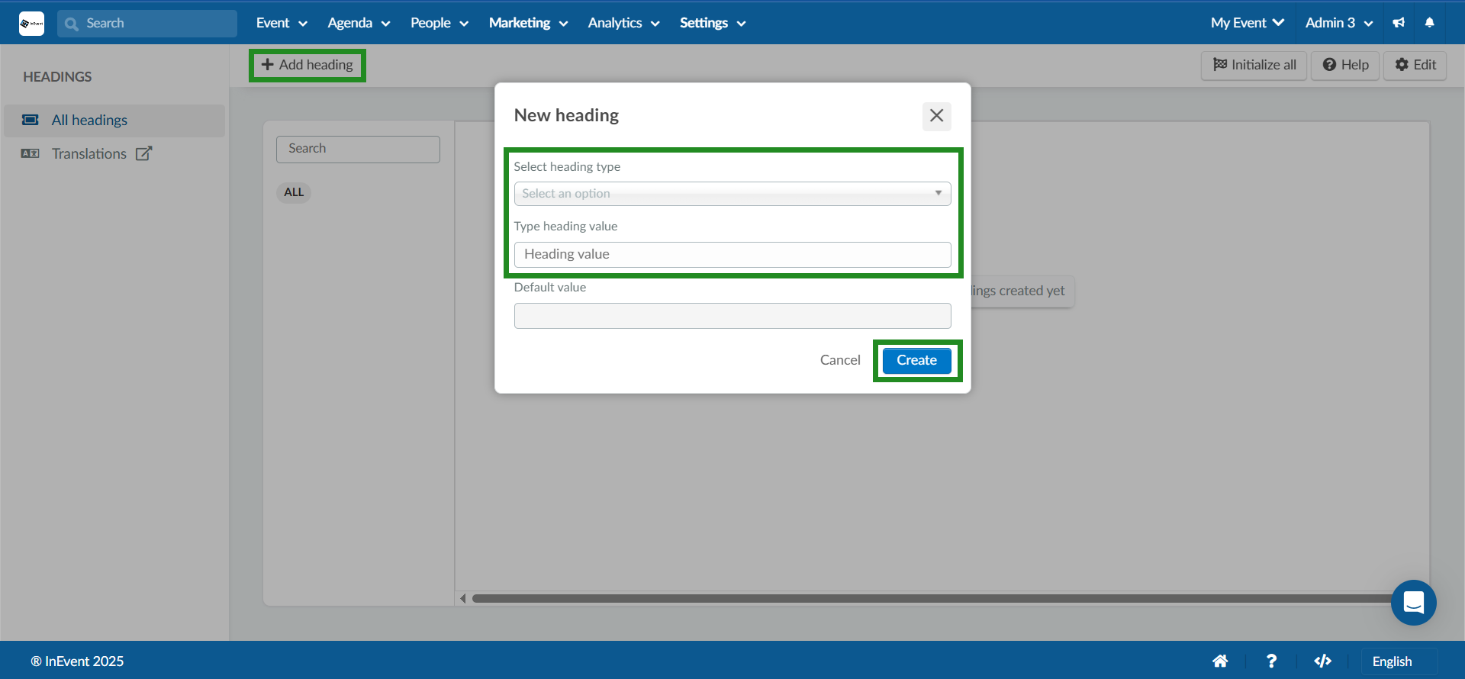Open the live chat bubble
Screen dimensions: 1465x679
[1413, 603]
